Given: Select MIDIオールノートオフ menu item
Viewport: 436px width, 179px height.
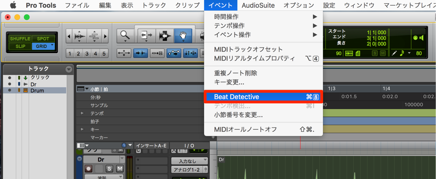Looking at the screenshot, I should (264, 129).
